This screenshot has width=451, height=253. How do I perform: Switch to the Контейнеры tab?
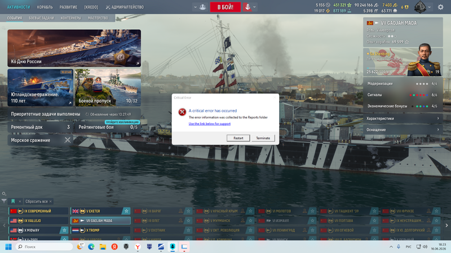pyautogui.click(x=71, y=18)
